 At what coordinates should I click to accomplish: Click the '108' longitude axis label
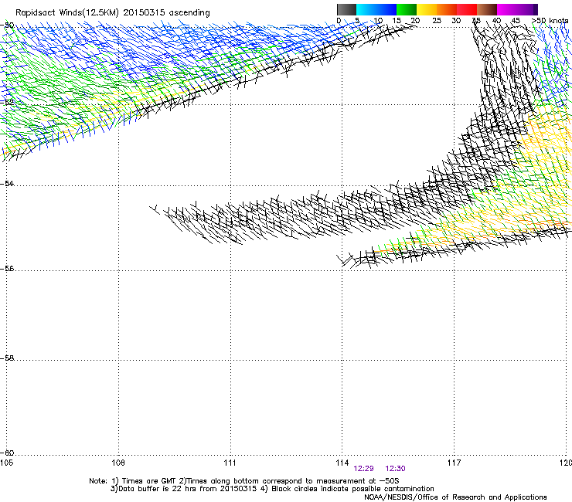tap(118, 463)
